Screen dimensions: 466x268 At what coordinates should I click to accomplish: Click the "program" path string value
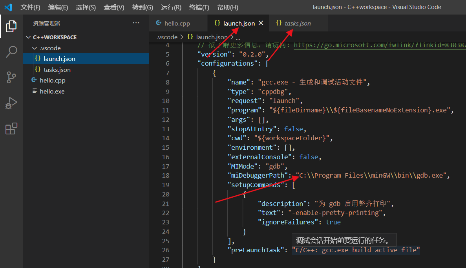coord(360,110)
